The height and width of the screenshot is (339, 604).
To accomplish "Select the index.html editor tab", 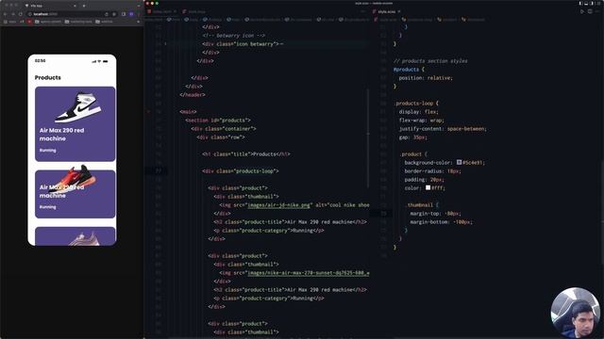I will pyautogui.click(x=161, y=11).
